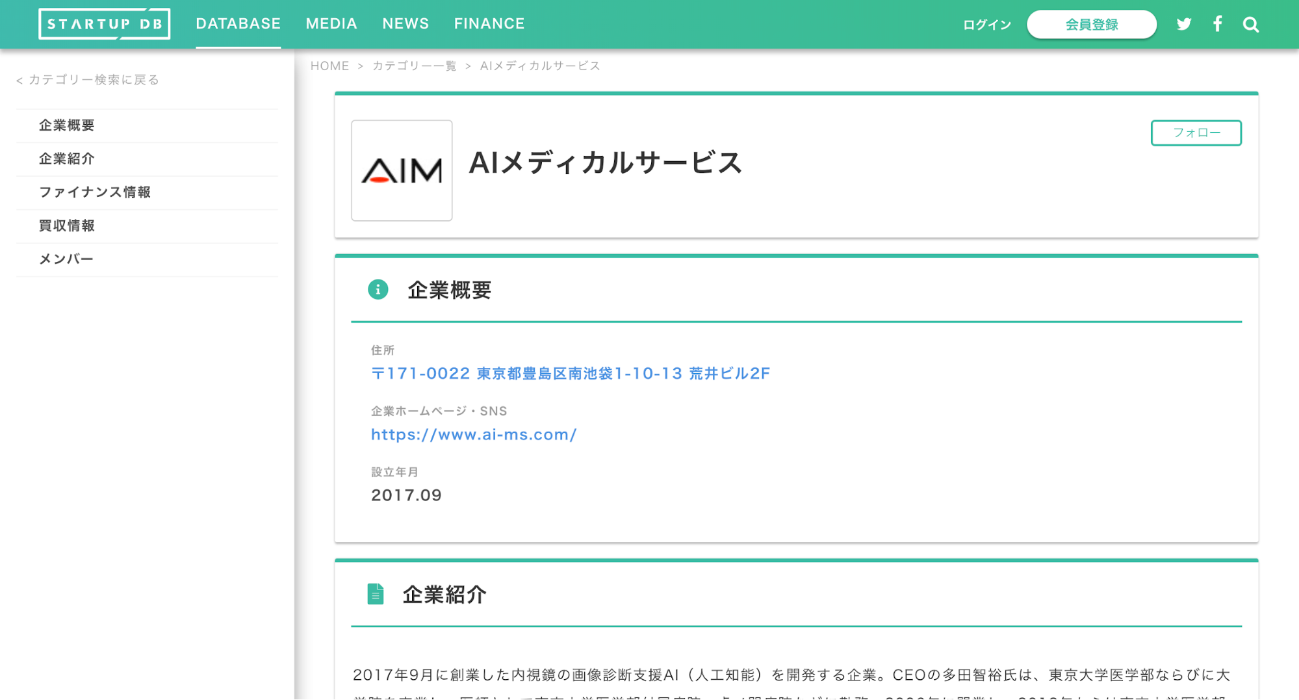Select ファイナンス情報 in the sidebar

147,192
